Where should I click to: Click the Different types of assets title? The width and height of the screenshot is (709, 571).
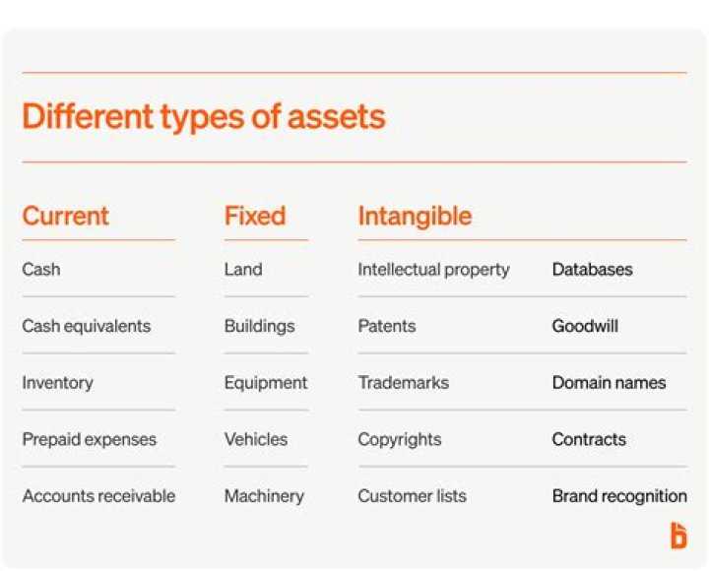pos(203,117)
